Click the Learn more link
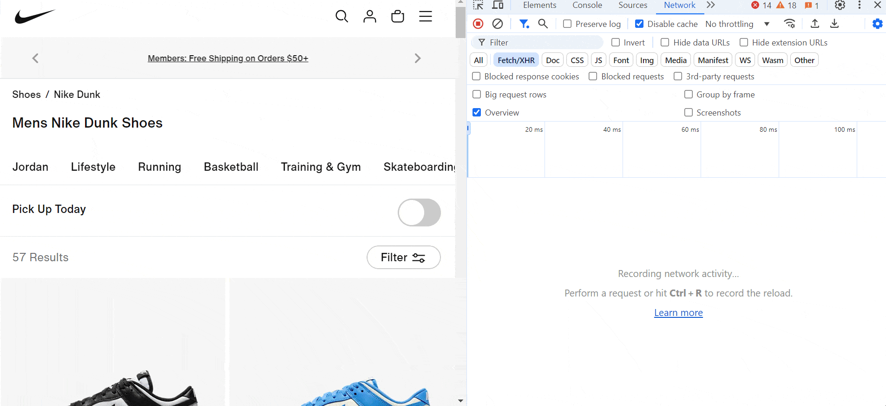This screenshot has height=406, width=886. [678, 313]
